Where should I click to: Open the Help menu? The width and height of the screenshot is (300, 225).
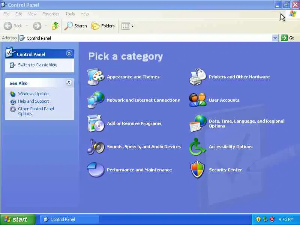point(85,14)
